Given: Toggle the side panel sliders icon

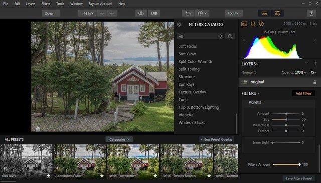Looking at the screenshot, I should 277,13.
